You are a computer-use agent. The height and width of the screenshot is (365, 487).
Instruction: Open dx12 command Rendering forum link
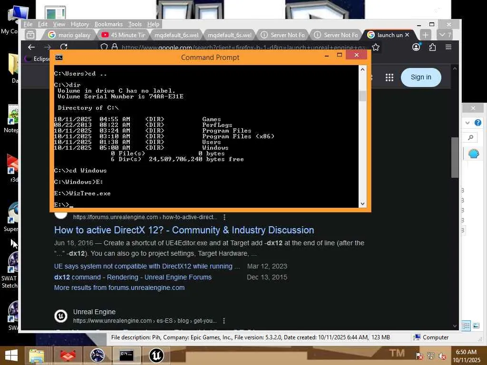133,277
